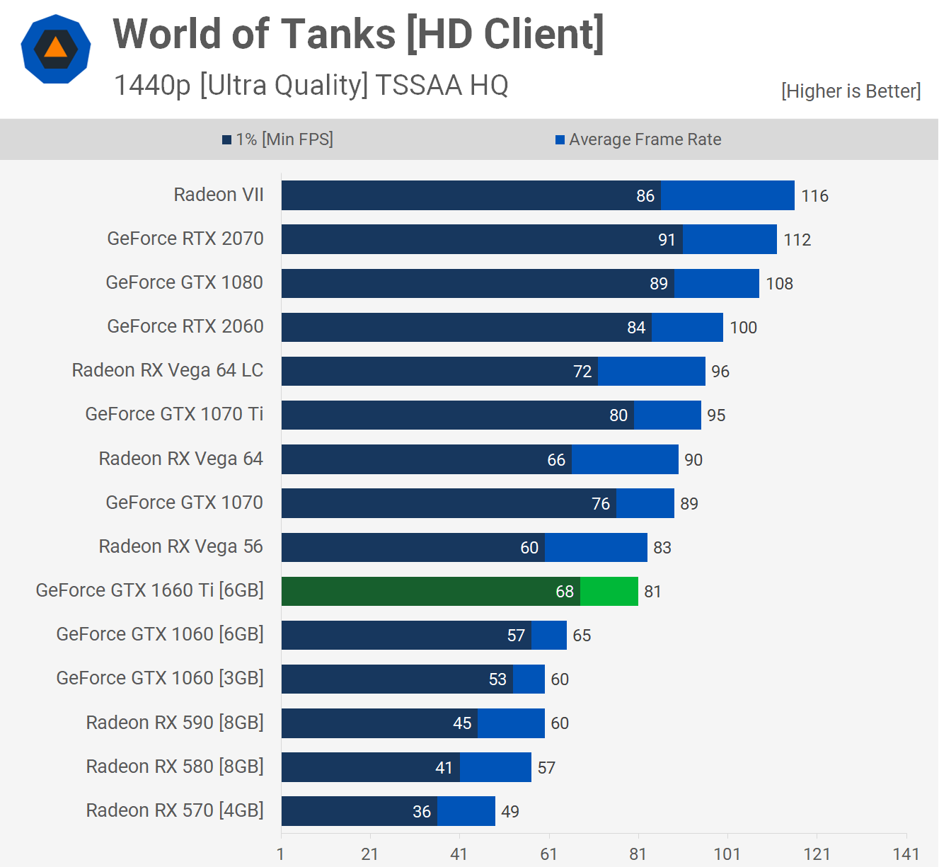Click the GeForce GTX 1060 [3GB] label
This screenshot has width=939, height=867.
click(160, 678)
